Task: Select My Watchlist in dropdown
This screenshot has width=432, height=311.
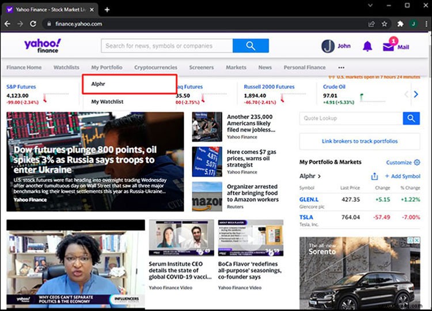Action: pos(130,102)
